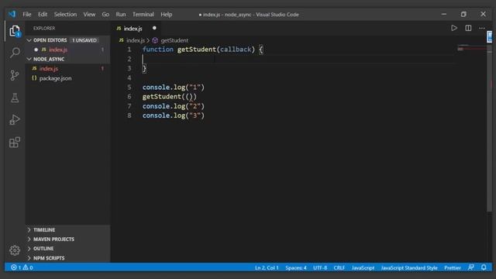The height and width of the screenshot is (279, 496).
Task: Run the code with play icon
Action: click(x=454, y=28)
